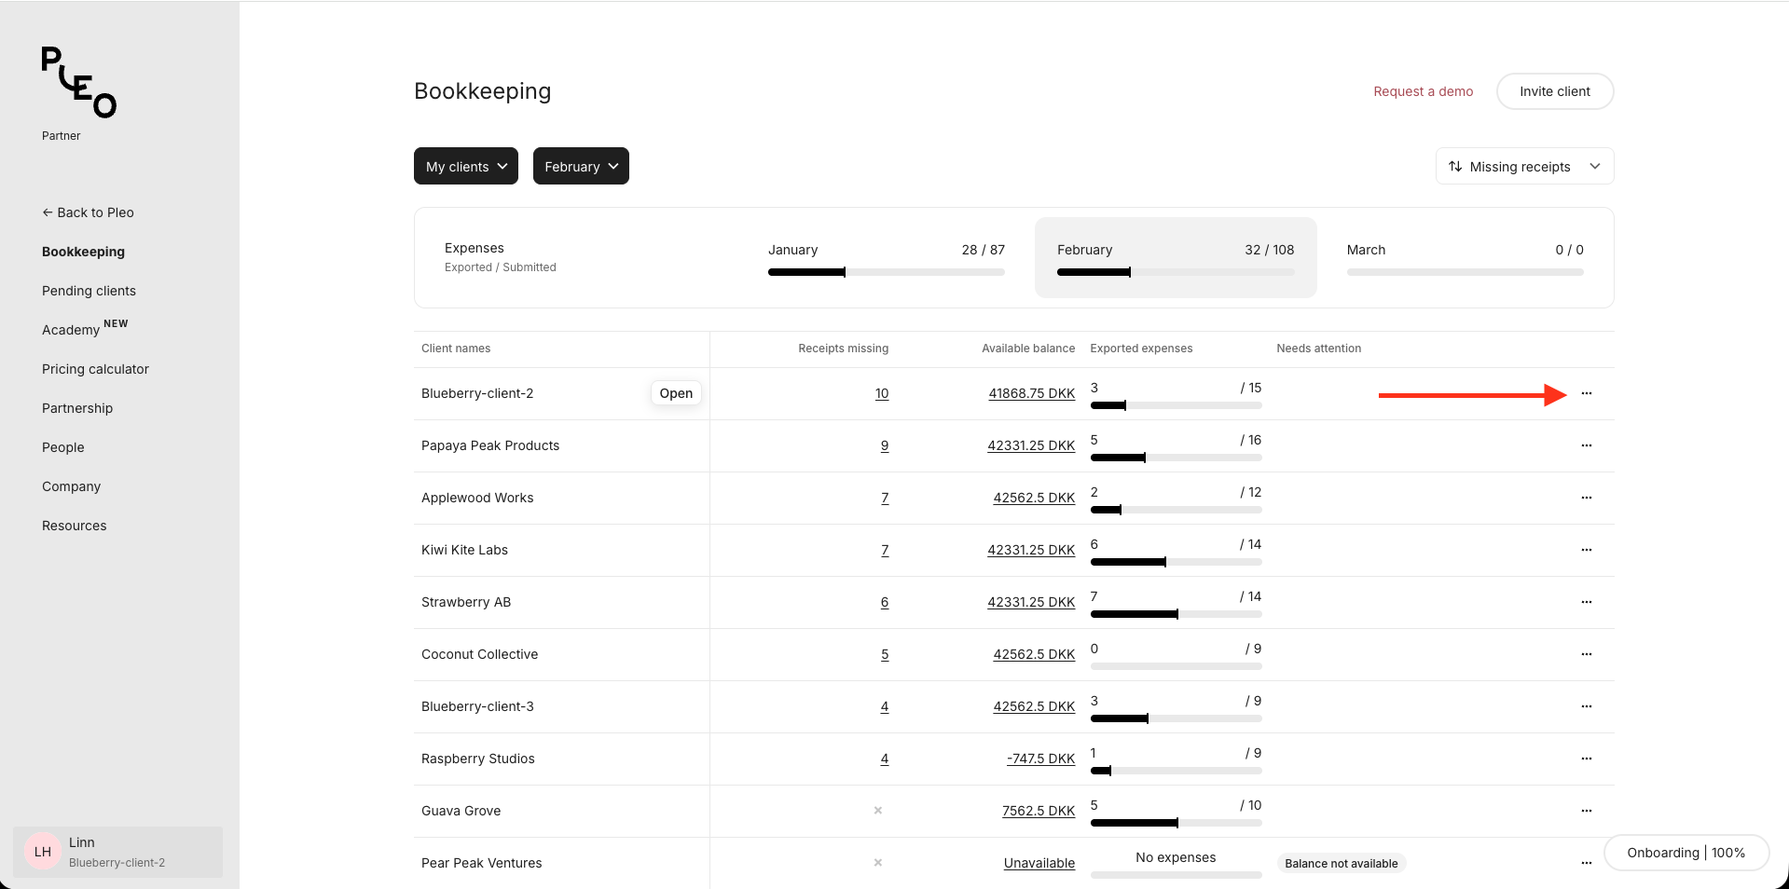Open Coconut Collective's 5 missing receipts
This screenshot has width=1789, height=889.
pyautogui.click(x=885, y=654)
